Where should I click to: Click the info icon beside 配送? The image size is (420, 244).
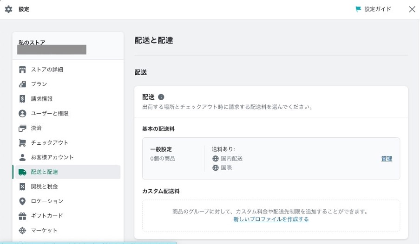coord(161,97)
